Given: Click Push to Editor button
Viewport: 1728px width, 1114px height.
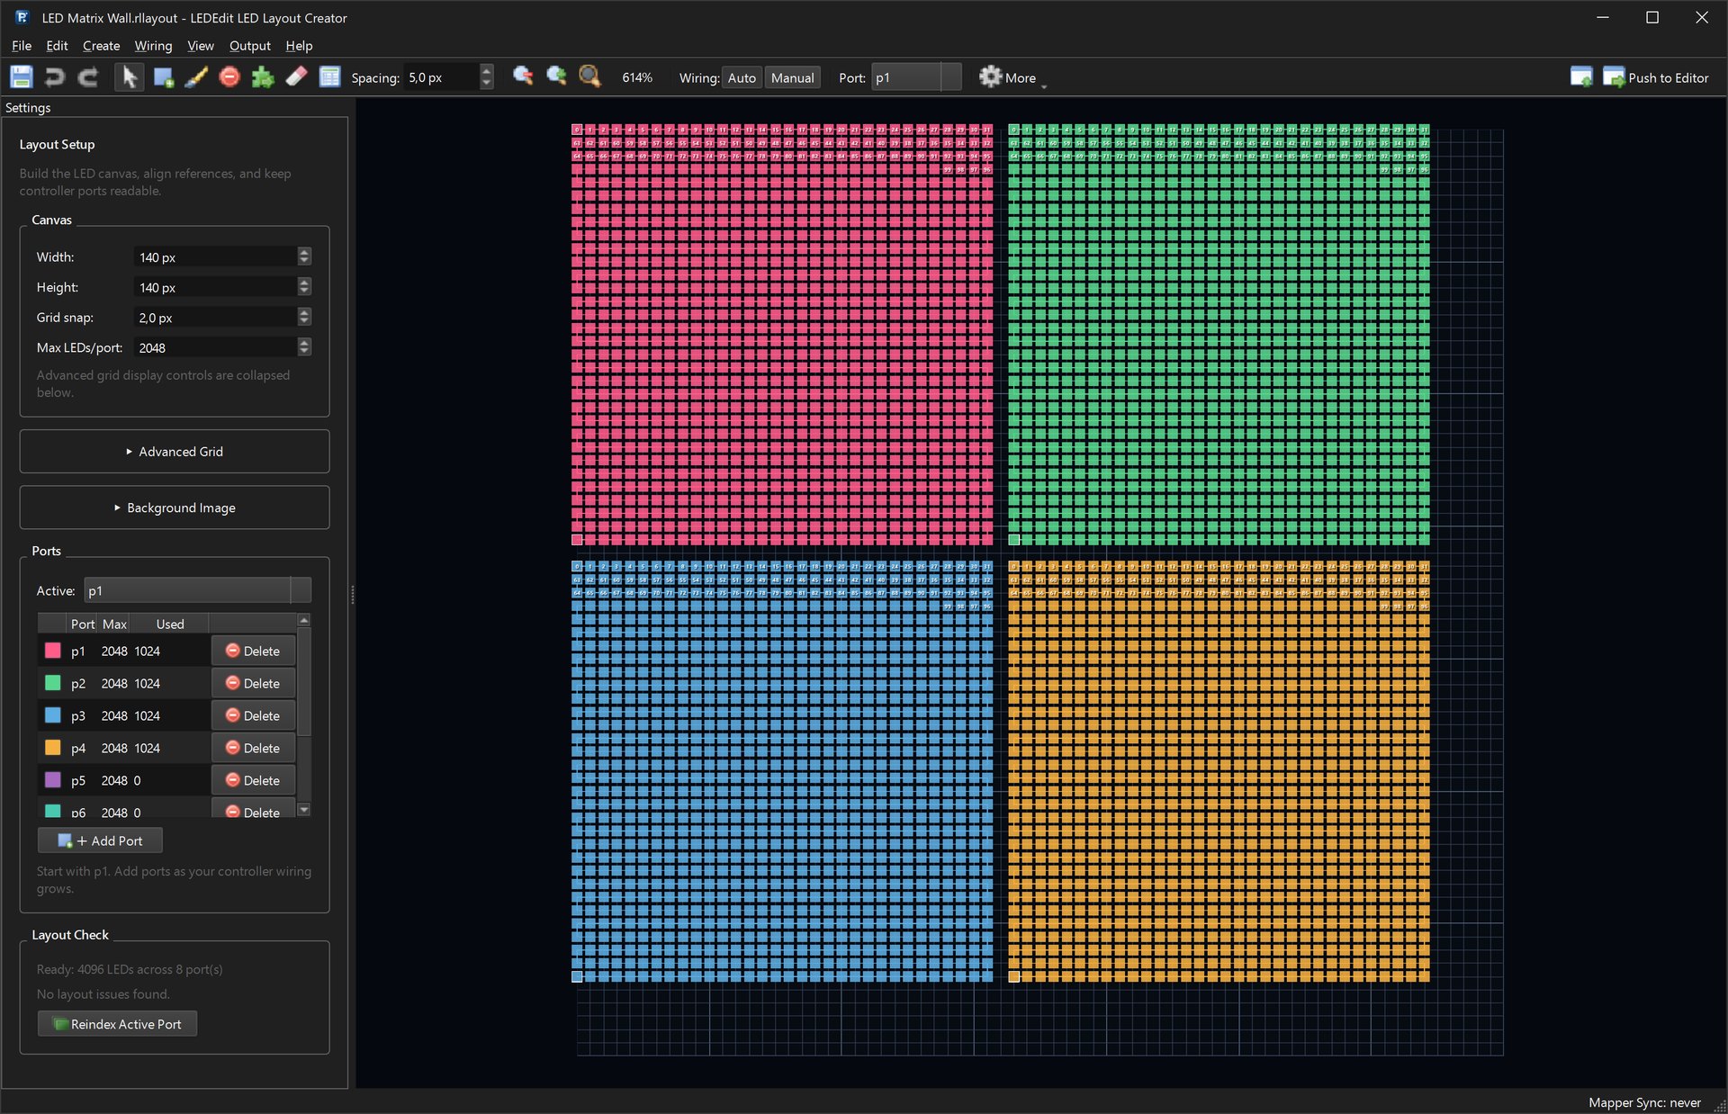Looking at the screenshot, I should (1656, 77).
